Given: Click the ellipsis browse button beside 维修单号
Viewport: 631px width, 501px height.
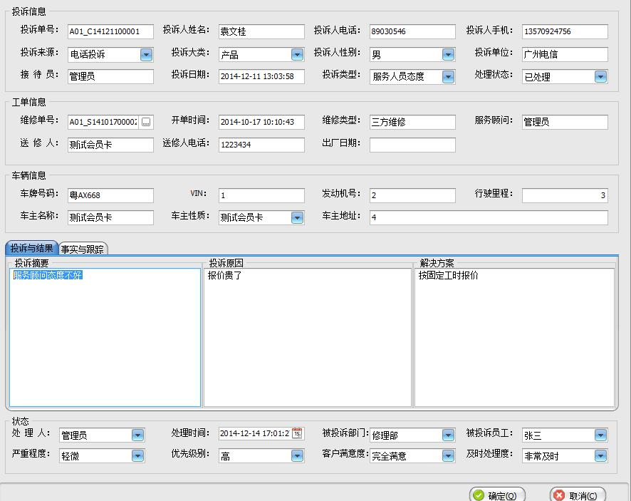Looking at the screenshot, I should click(146, 123).
